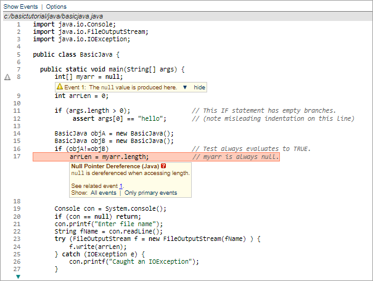This screenshot has height=281, width=373.
Task: Click 'if (con == null) return;' line
Action: [98, 216]
